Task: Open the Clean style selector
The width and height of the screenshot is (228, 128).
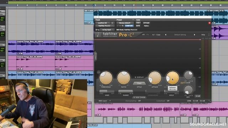Action: click(x=139, y=83)
